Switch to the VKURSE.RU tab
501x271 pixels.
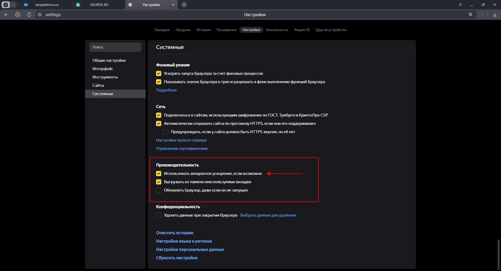coord(99,5)
